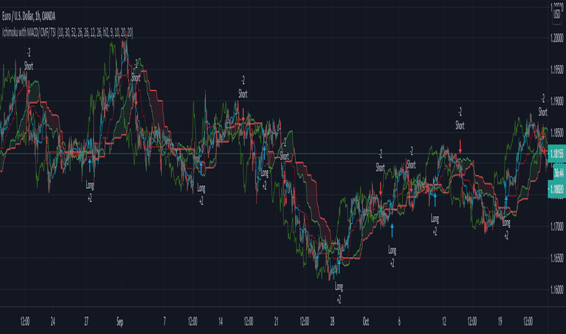
Task: Click the 19 date label on time axis
Action: click(500, 321)
